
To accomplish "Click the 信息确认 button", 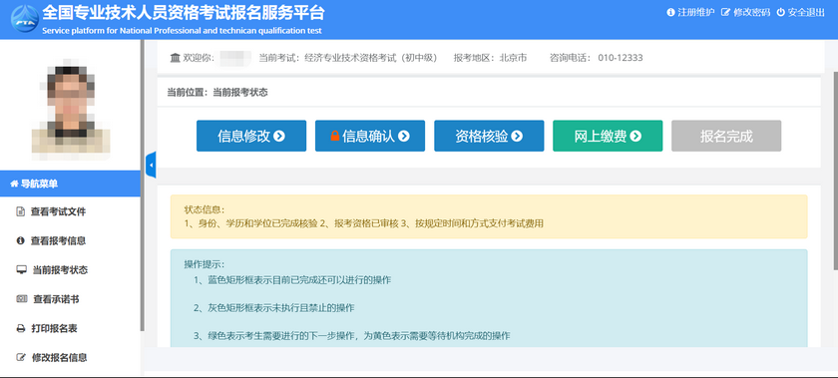I will coord(370,136).
